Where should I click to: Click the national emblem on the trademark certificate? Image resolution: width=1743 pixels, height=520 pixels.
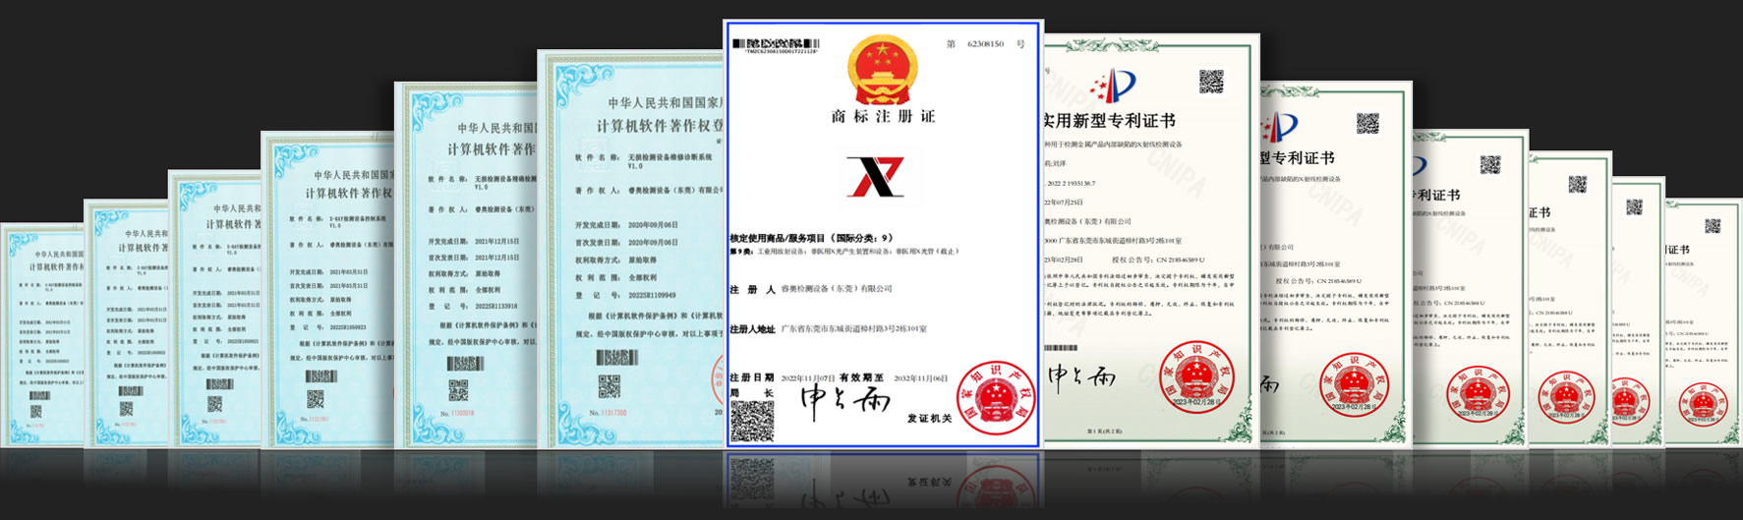(x=882, y=70)
